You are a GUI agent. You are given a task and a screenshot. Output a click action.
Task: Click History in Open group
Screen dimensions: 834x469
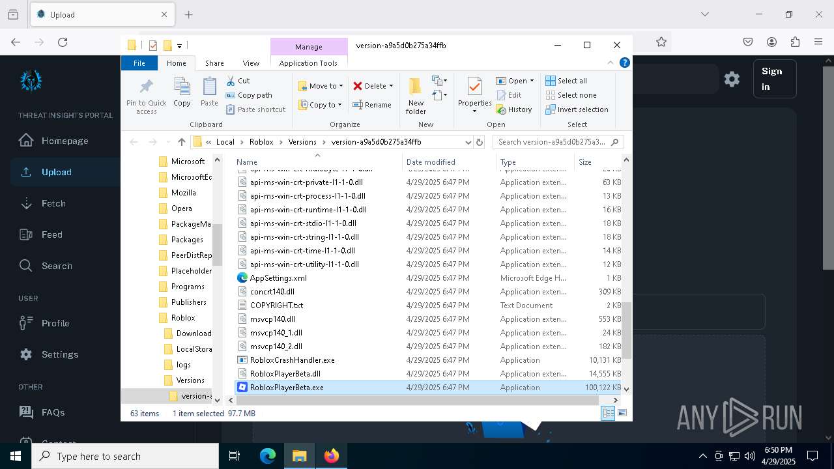click(x=514, y=109)
